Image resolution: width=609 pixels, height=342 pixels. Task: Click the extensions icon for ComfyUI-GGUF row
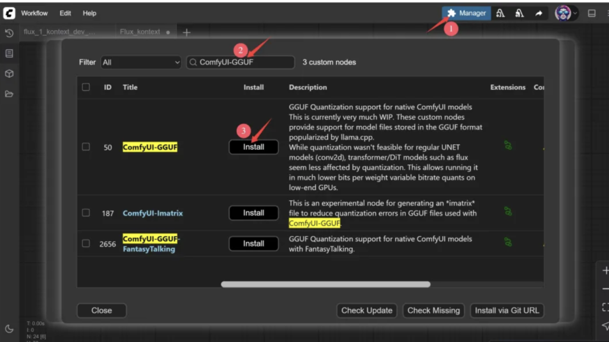508,145
